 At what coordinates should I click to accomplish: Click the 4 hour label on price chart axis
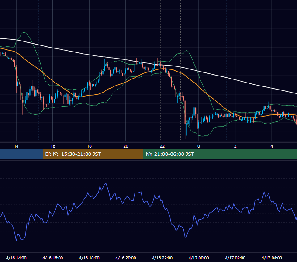(x=272, y=146)
